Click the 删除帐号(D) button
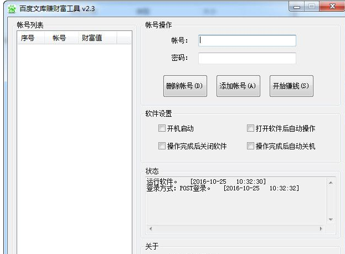This screenshot has height=254, width=345. pos(185,86)
